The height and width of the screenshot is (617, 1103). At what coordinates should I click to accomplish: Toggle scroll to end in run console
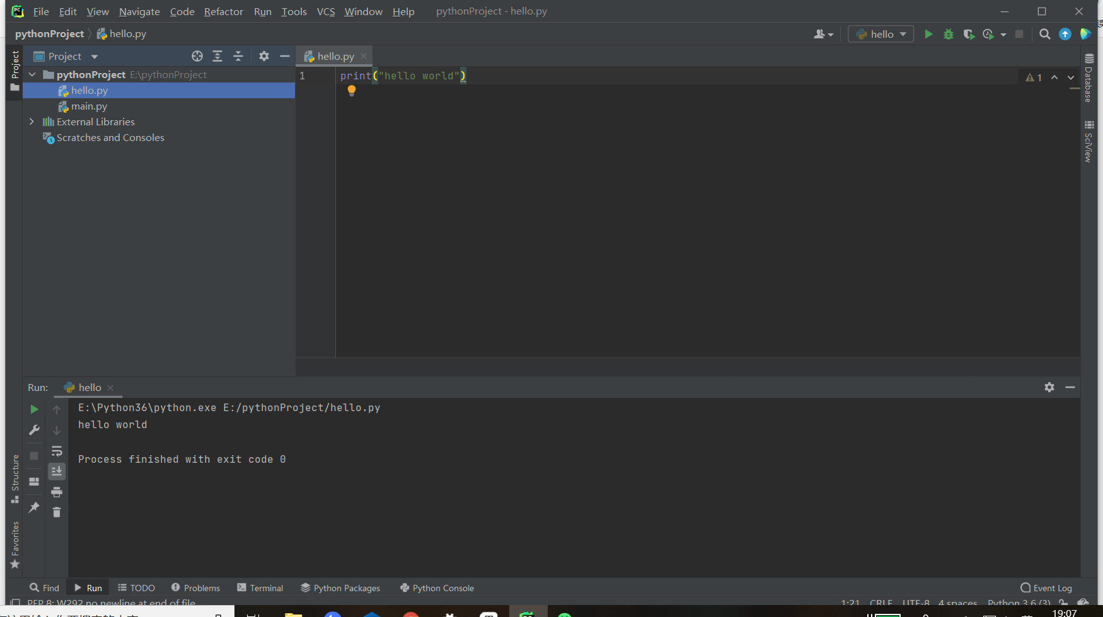[57, 471]
